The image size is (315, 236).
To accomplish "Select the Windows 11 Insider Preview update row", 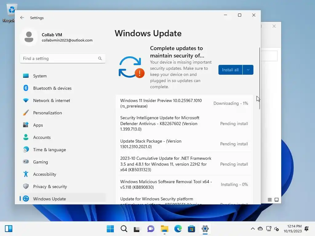I will click(x=184, y=103).
